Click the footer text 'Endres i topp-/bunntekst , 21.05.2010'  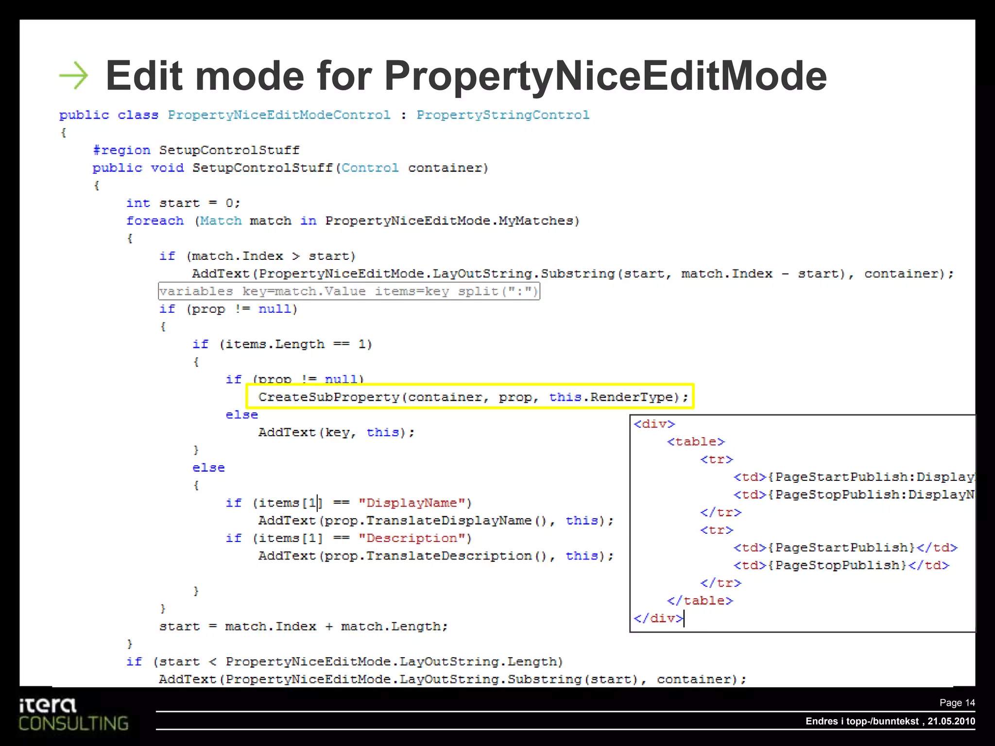(x=890, y=721)
